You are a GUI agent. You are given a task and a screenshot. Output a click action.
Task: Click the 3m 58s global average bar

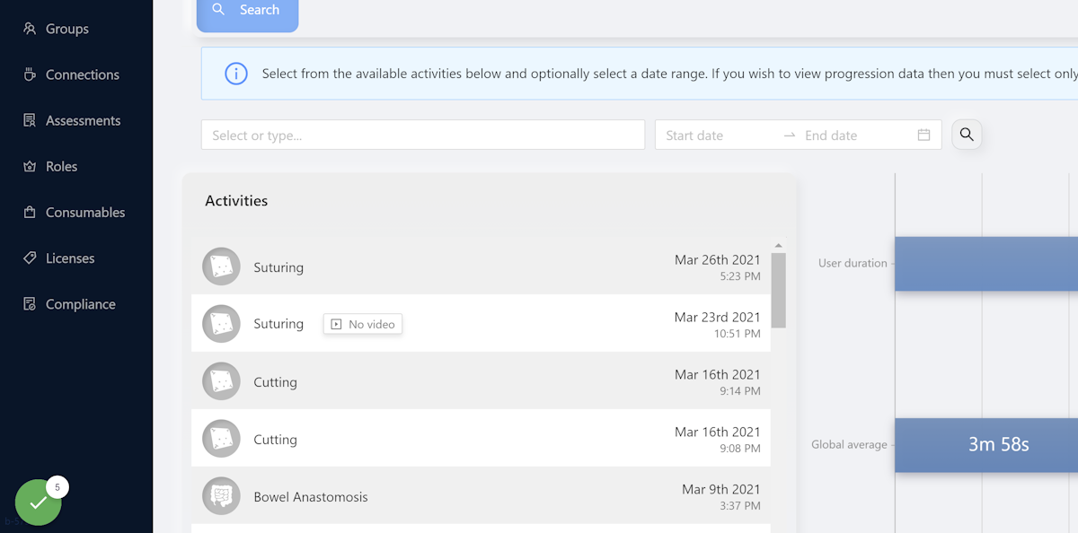coord(986,445)
